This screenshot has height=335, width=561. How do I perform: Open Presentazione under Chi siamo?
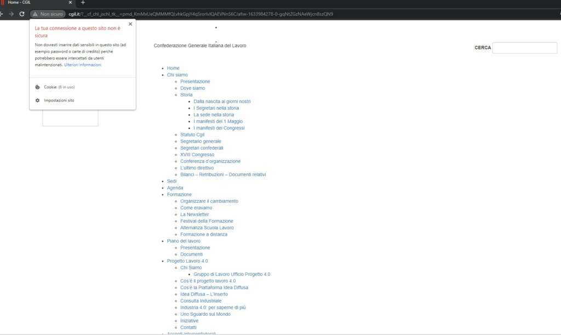click(195, 82)
